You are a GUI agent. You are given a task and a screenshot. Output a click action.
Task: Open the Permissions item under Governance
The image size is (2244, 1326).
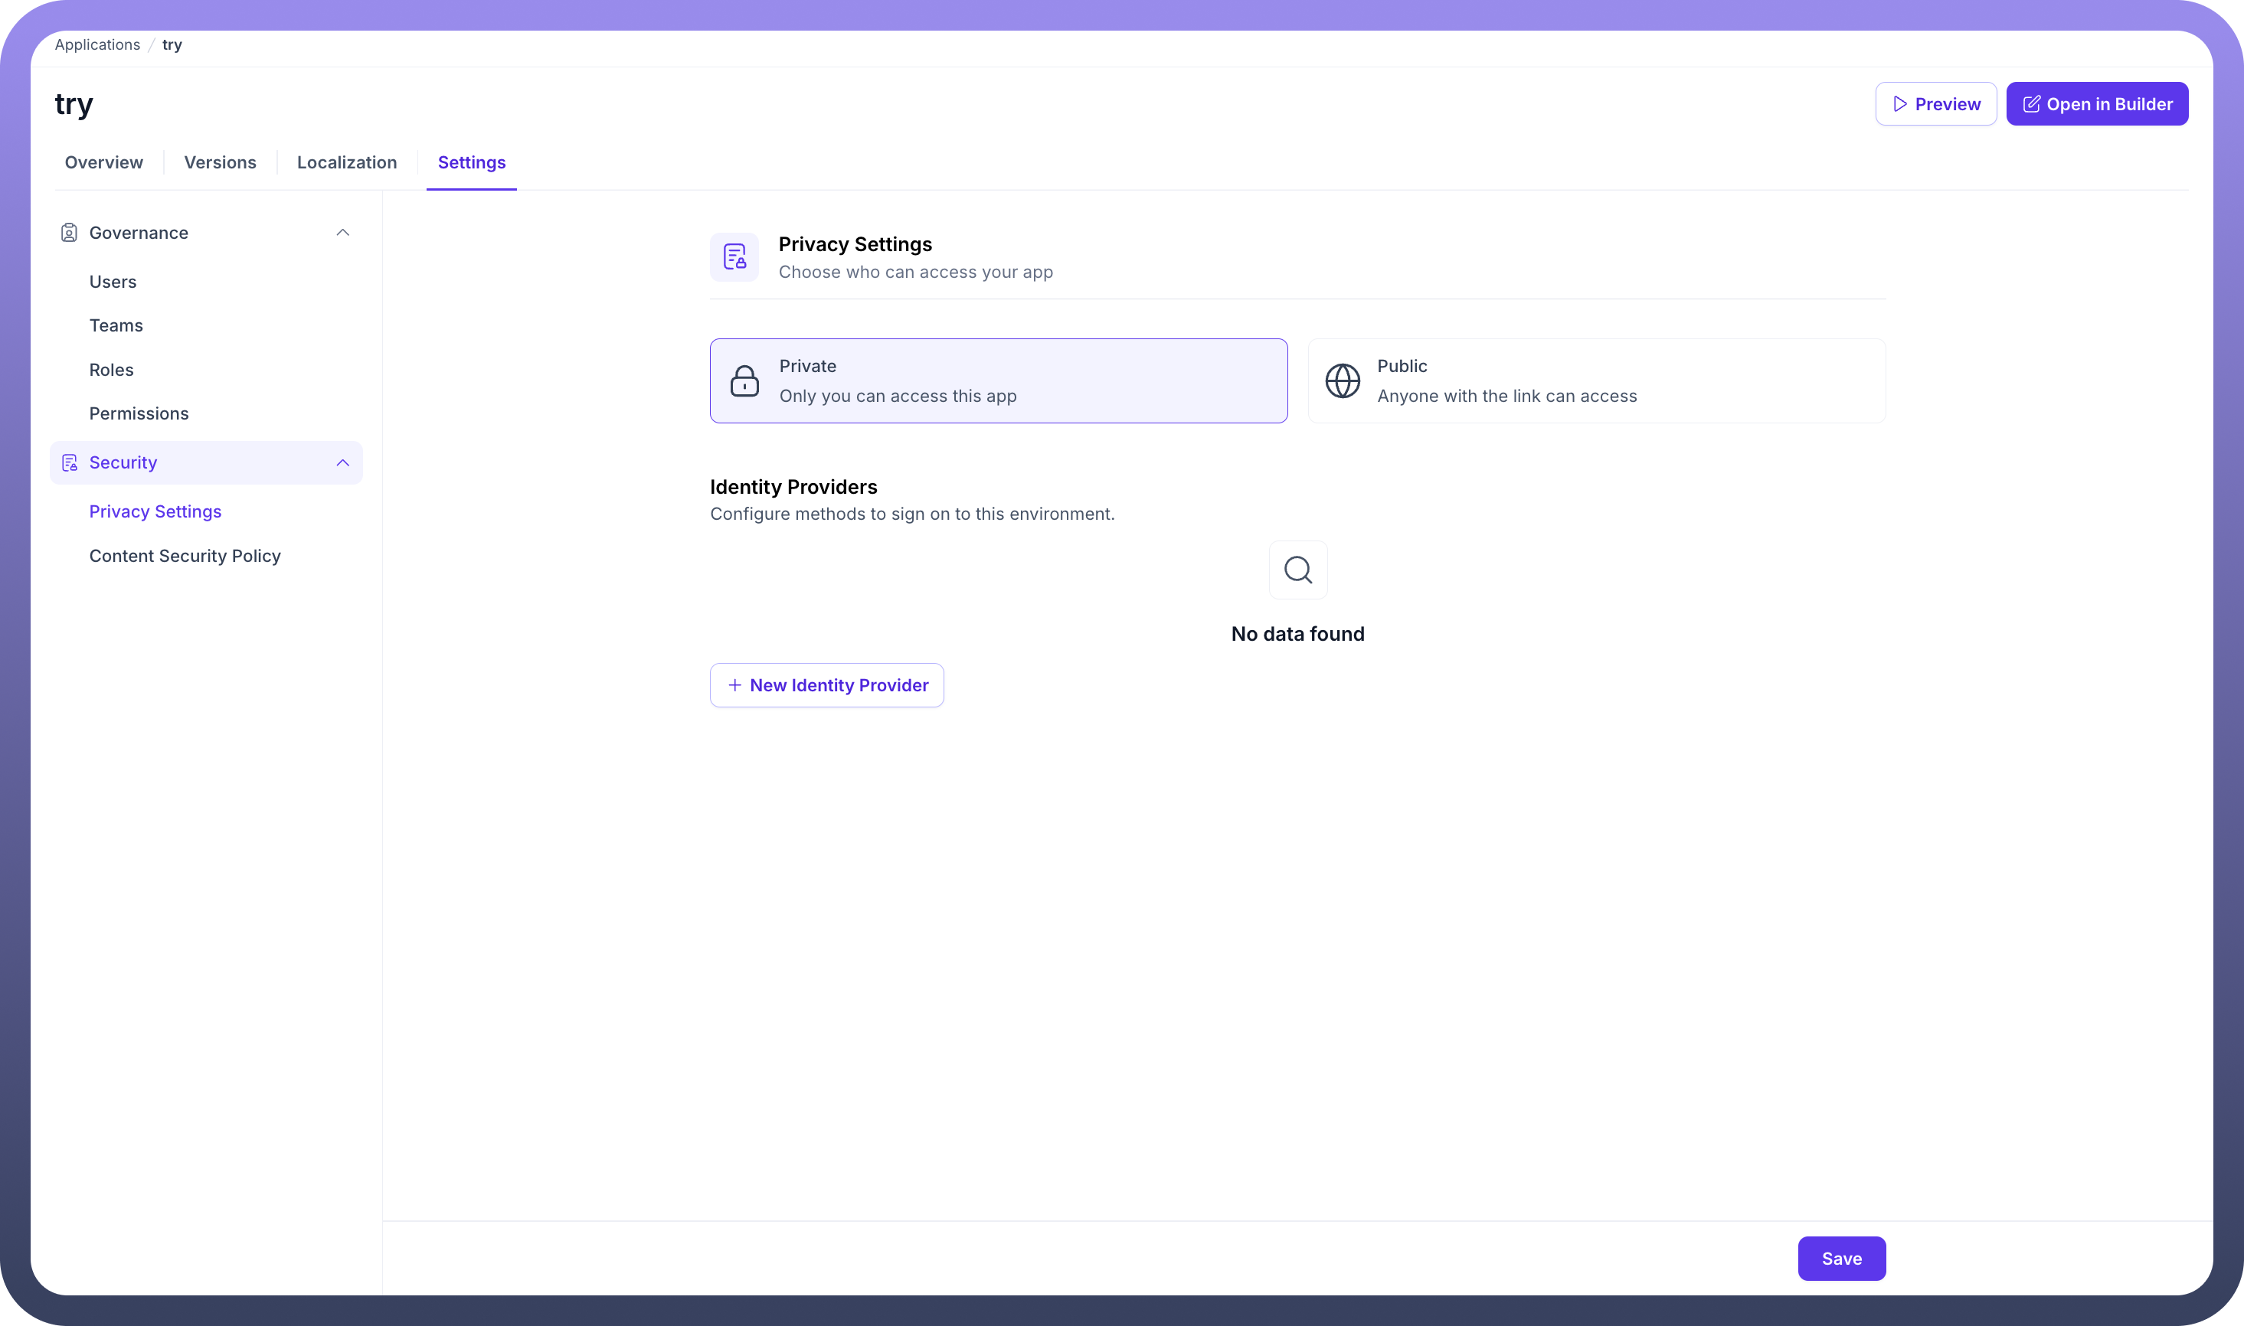139,413
